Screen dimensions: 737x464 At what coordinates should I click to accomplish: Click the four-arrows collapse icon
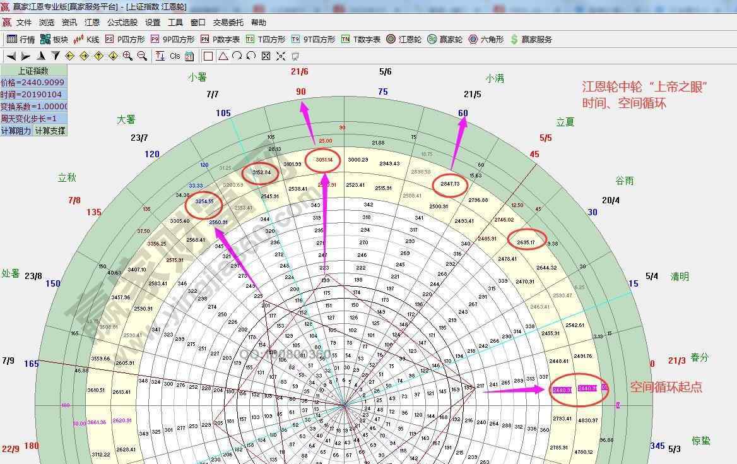coord(281,56)
